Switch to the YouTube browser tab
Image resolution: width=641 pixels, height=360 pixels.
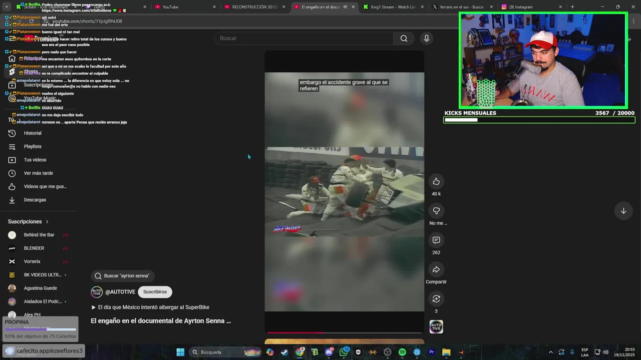coord(184,7)
